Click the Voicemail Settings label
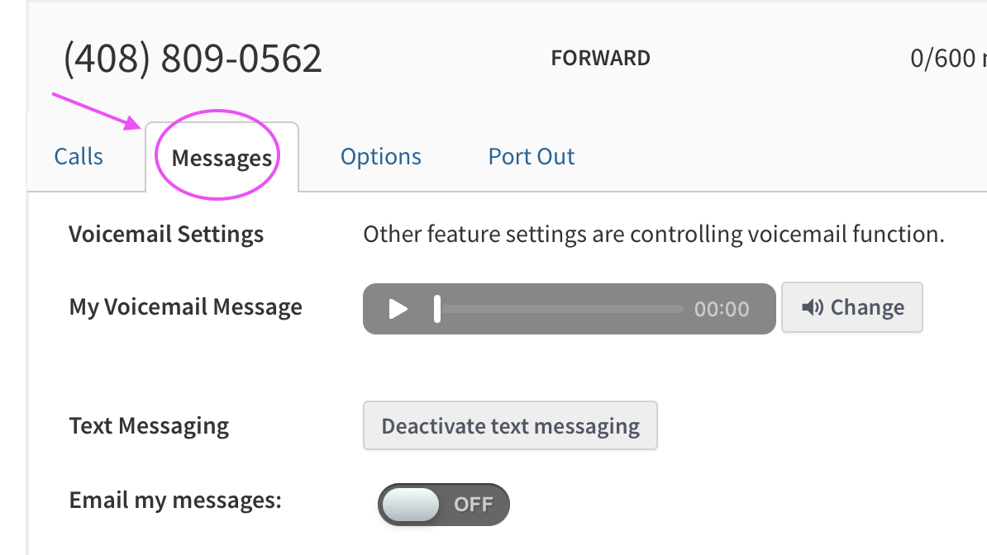The width and height of the screenshot is (987, 555). point(166,235)
